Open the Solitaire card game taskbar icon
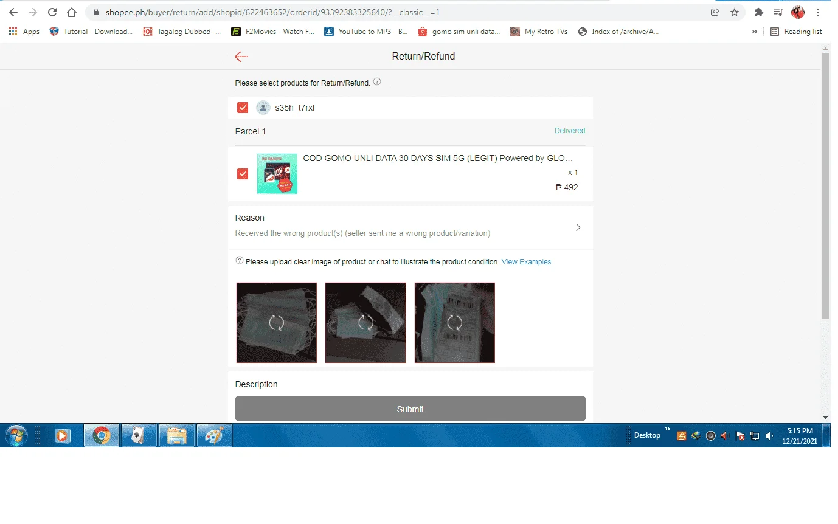The height and width of the screenshot is (524, 838). pyautogui.click(x=139, y=435)
